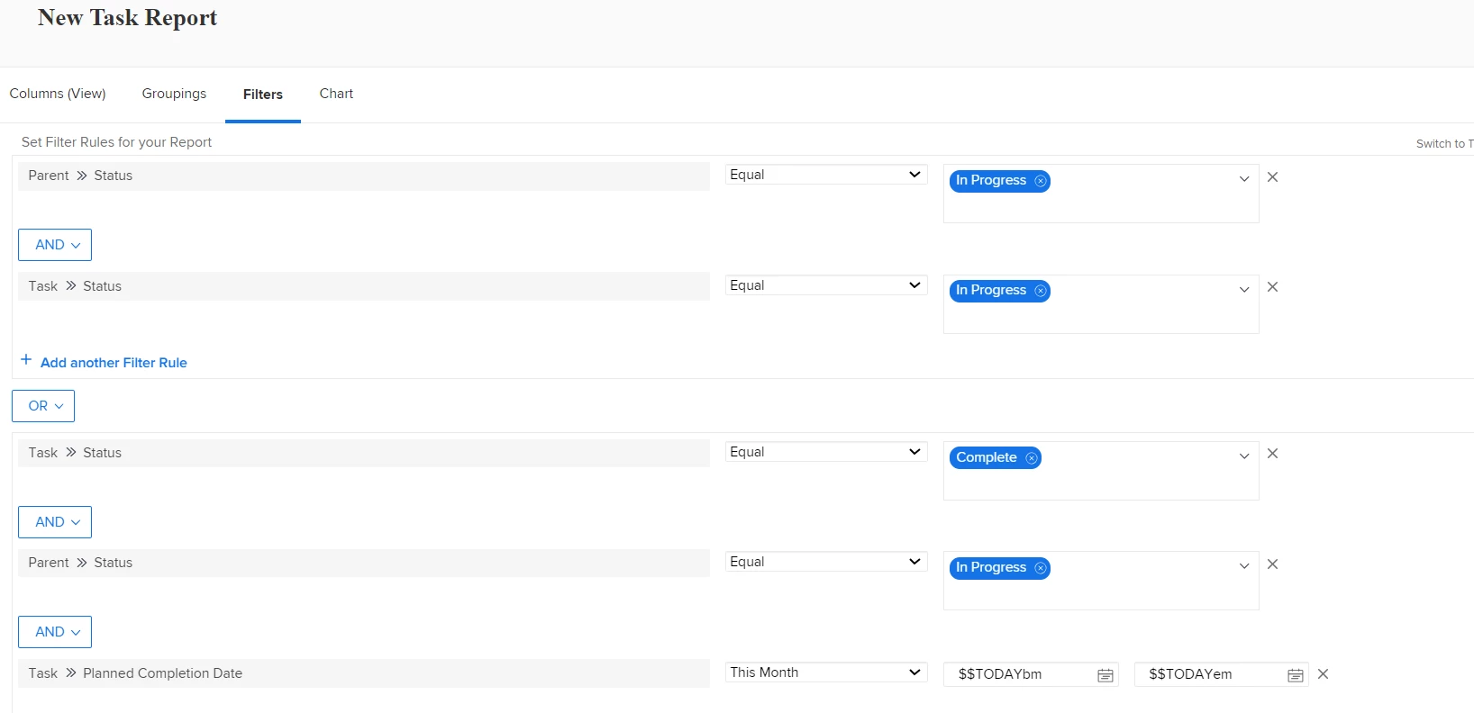Click Switch to Text Mode link

click(x=1444, y=144)
